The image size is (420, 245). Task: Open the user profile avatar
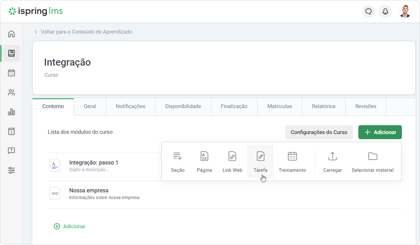pos(405,12)
